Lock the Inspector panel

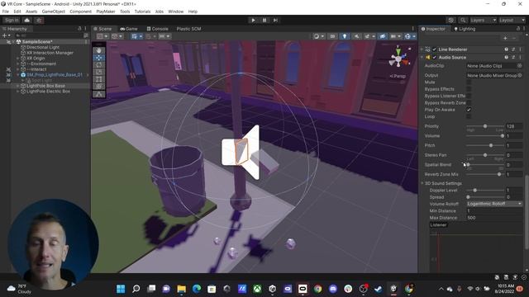point(518,29)
